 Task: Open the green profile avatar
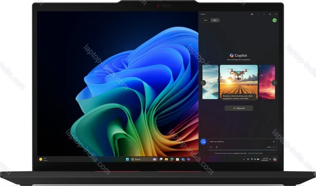(x=275, y=20)
